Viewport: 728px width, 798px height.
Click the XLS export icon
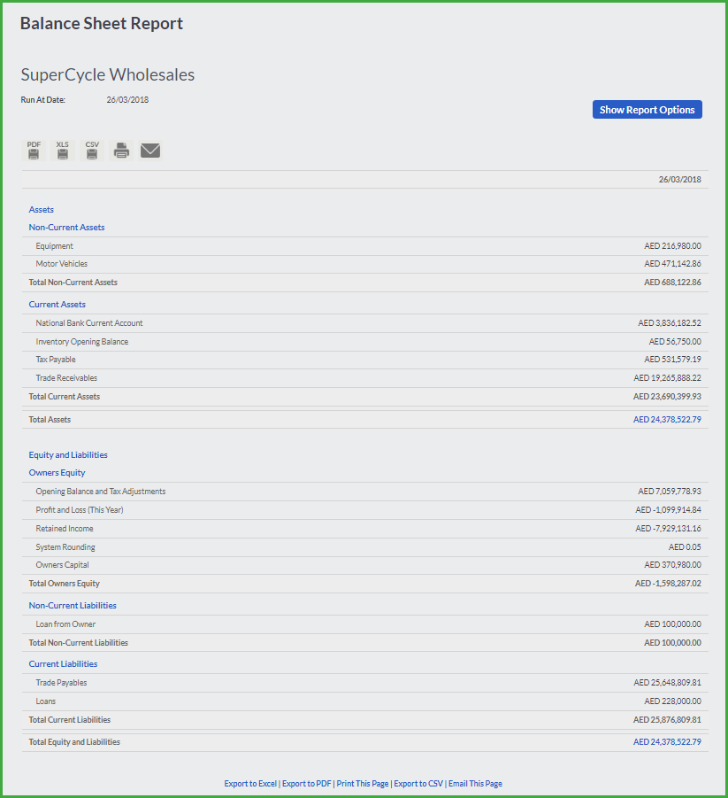pyautogui.click(x=63, y=151)
